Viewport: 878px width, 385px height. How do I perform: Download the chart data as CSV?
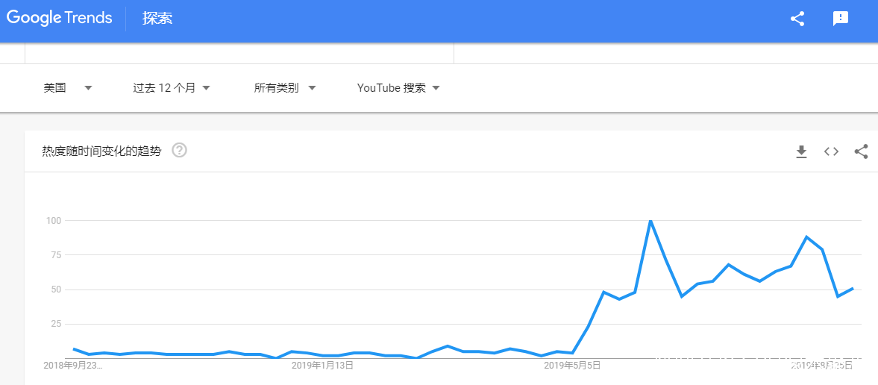pos(801,152)
